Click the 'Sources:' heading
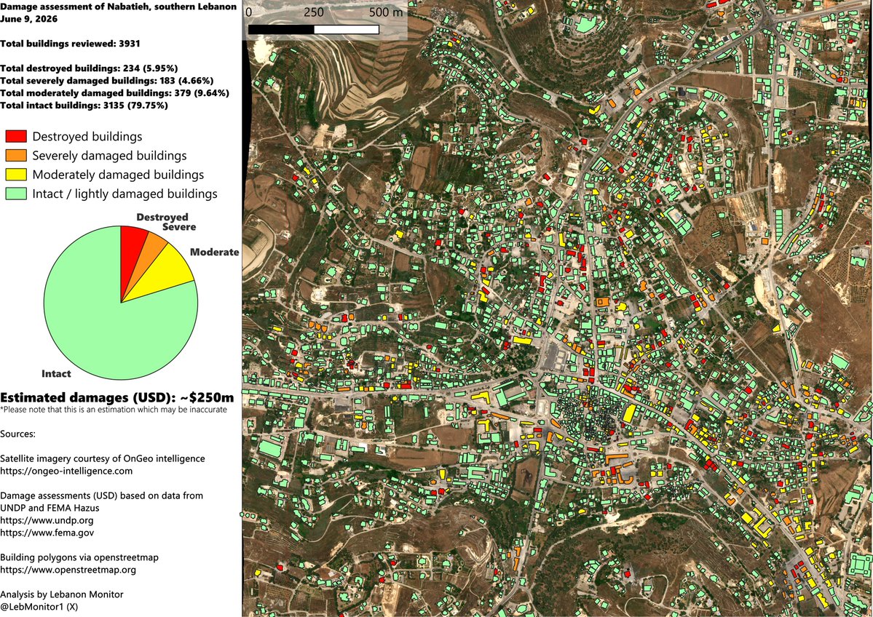 point(17,434)
